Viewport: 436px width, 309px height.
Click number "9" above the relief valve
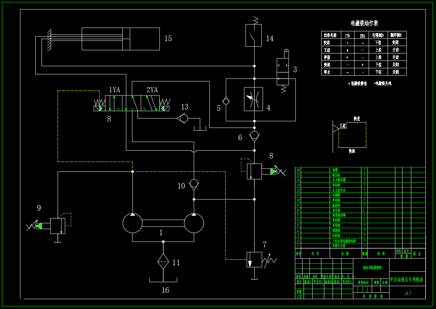39,208
